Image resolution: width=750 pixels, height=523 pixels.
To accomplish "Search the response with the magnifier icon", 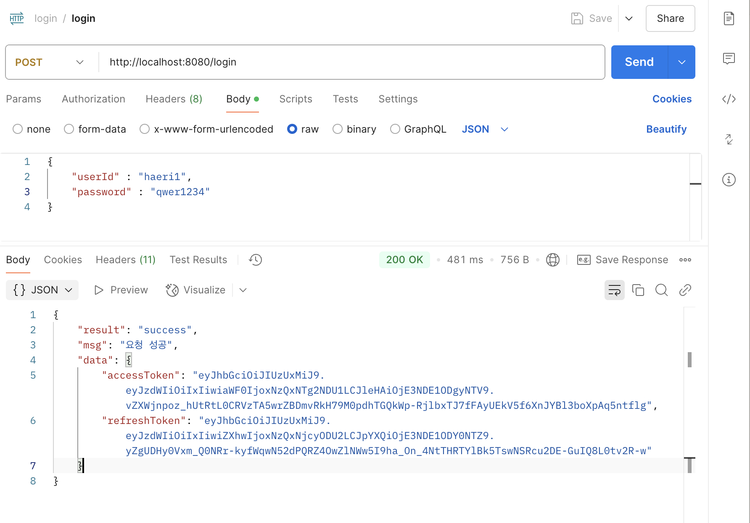I will tap(662, 290).
